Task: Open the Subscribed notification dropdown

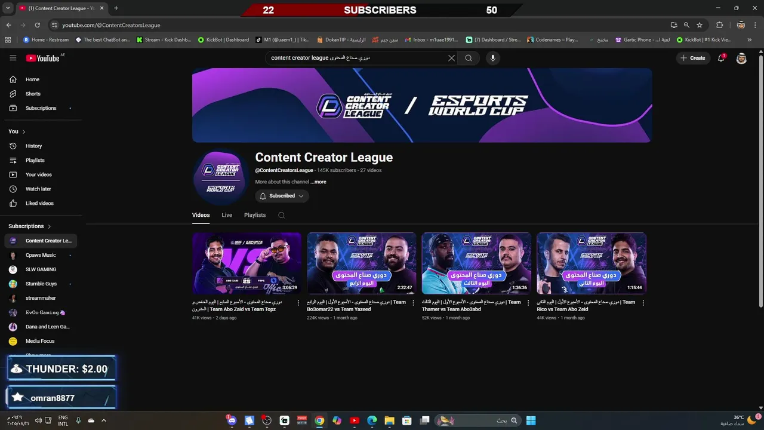Action: click(282, 196)
